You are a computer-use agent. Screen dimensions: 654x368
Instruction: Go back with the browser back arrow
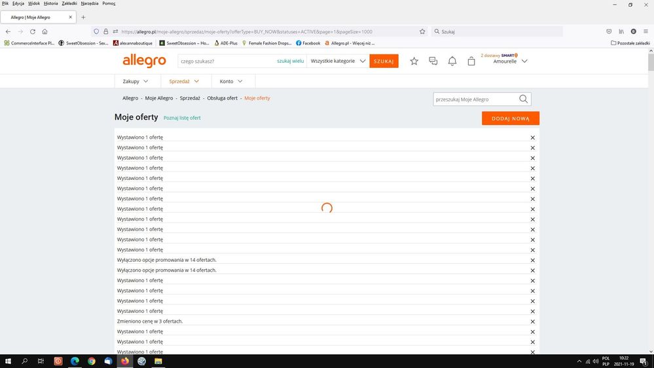pyautogui.click(x=8, y=31)
